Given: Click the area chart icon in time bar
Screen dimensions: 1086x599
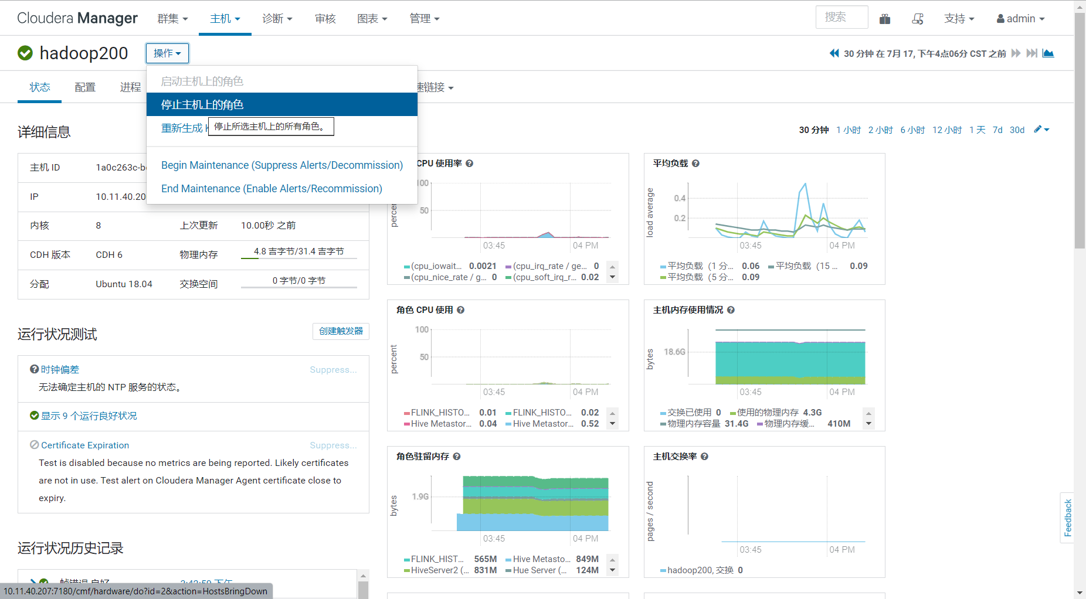Looking at the screenshot, I should (1048, 53).
